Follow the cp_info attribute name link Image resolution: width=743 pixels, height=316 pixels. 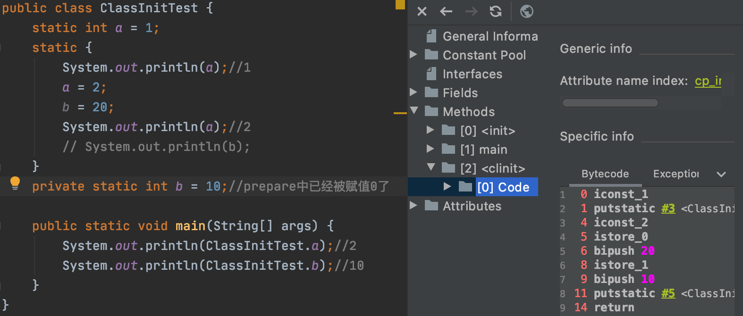[708, 81]
